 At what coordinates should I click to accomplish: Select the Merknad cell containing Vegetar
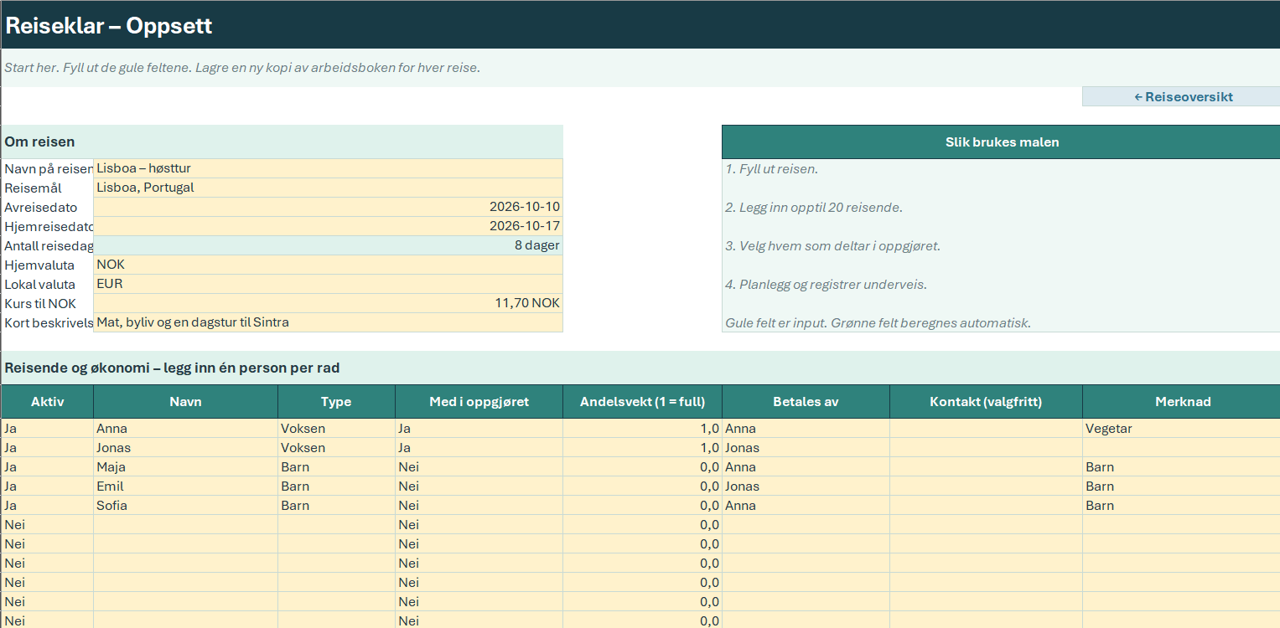1181,429
